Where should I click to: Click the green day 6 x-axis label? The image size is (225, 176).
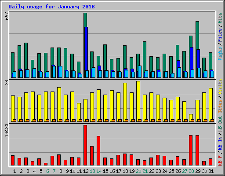47,171
